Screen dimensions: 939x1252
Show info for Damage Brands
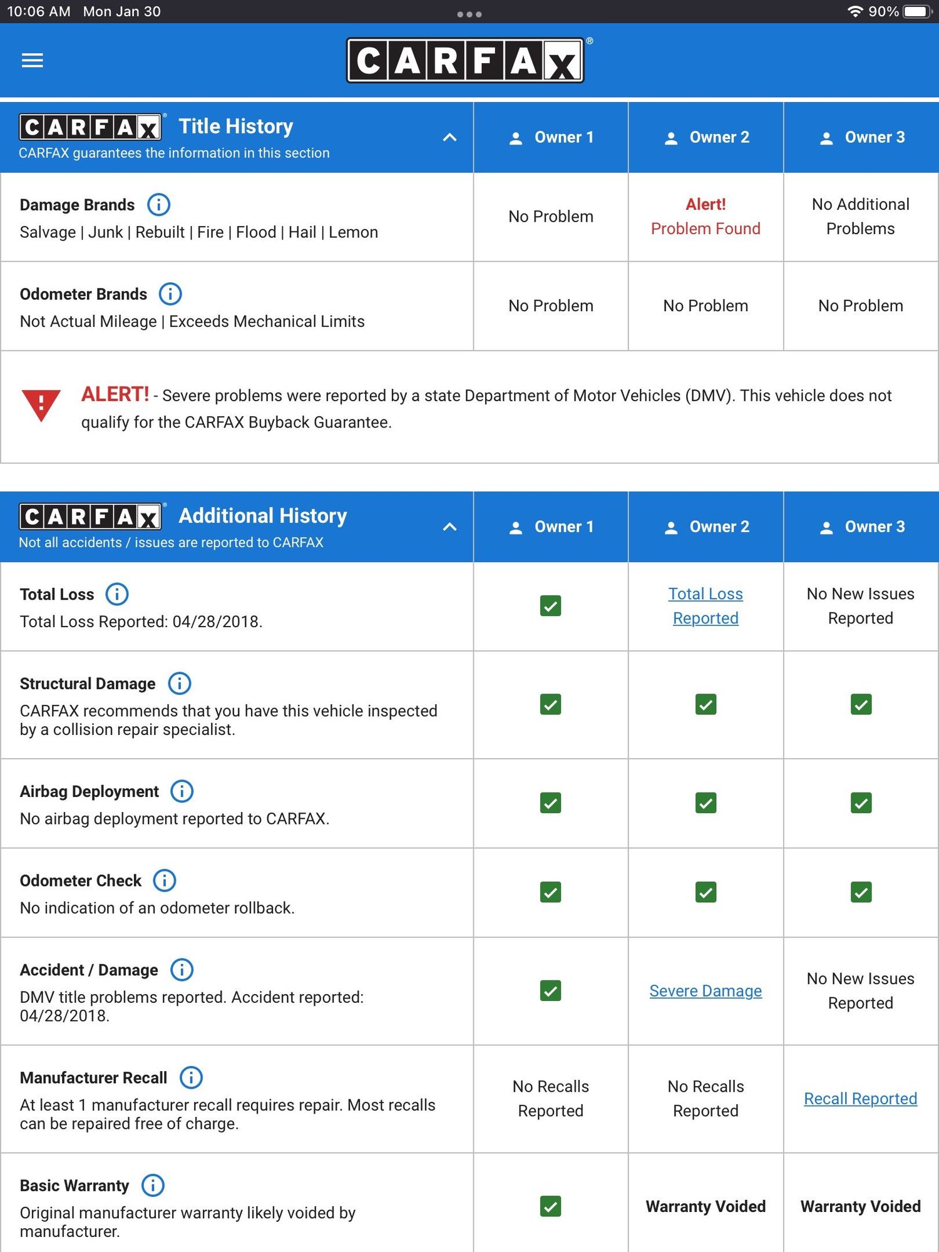[158, 204]
